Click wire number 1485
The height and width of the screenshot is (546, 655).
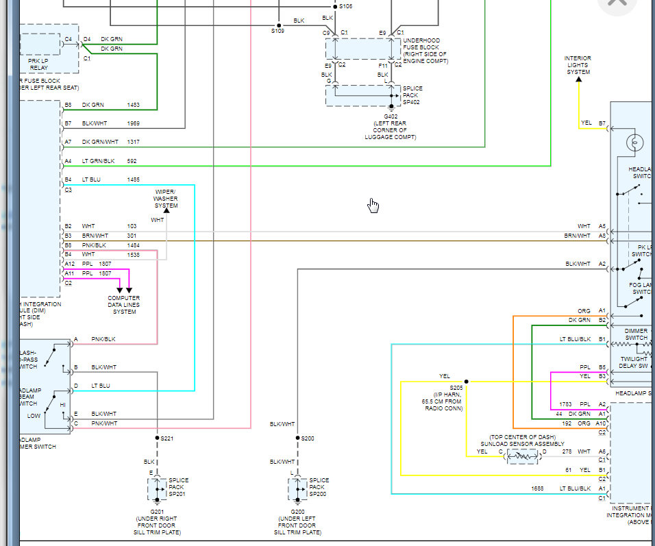click(133, 179)
